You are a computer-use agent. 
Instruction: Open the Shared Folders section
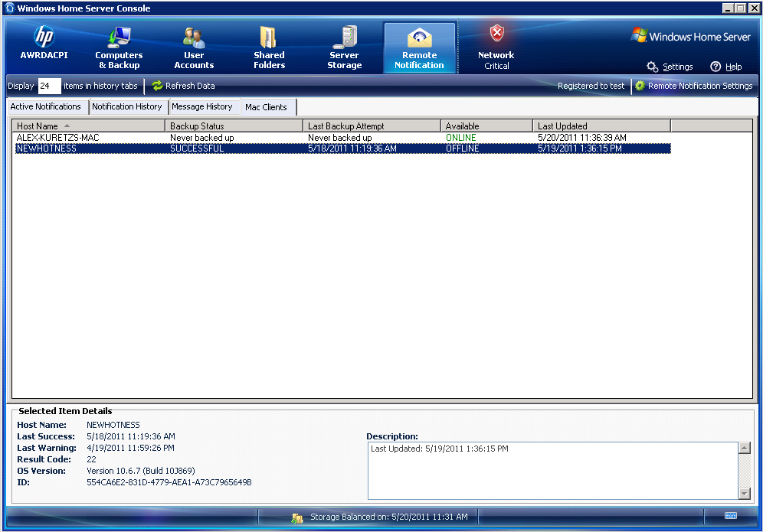[x=269, y=47]
